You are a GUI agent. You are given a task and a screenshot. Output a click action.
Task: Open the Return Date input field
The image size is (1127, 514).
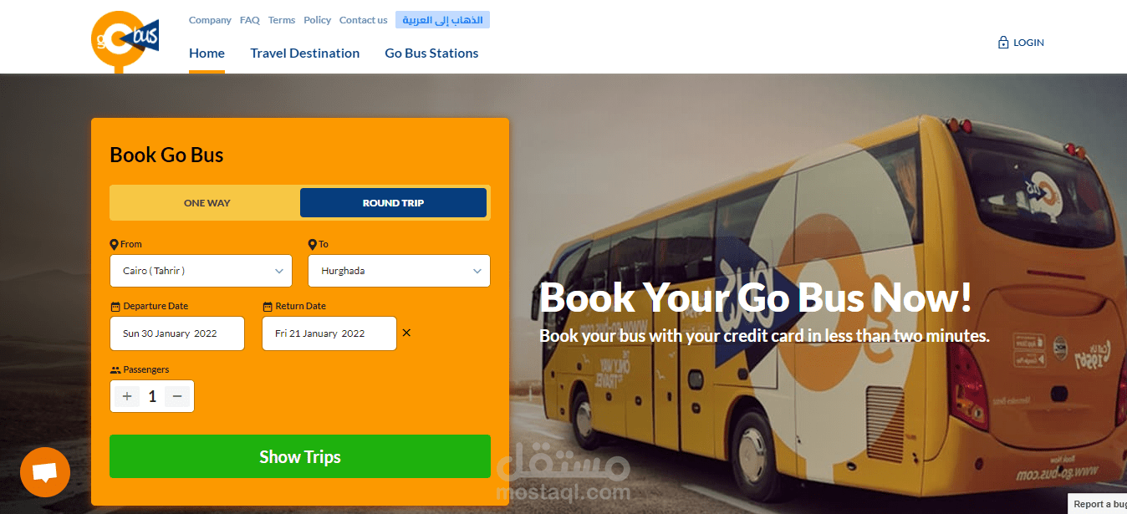329,333
